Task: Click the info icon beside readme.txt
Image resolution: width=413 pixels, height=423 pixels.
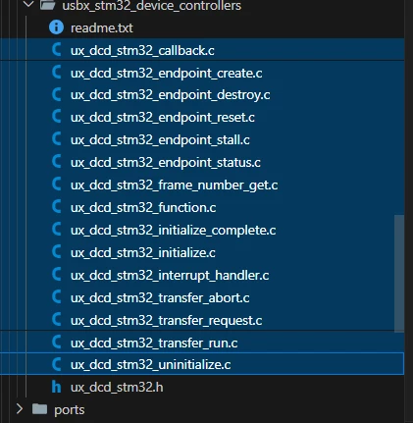Action: 56,27
